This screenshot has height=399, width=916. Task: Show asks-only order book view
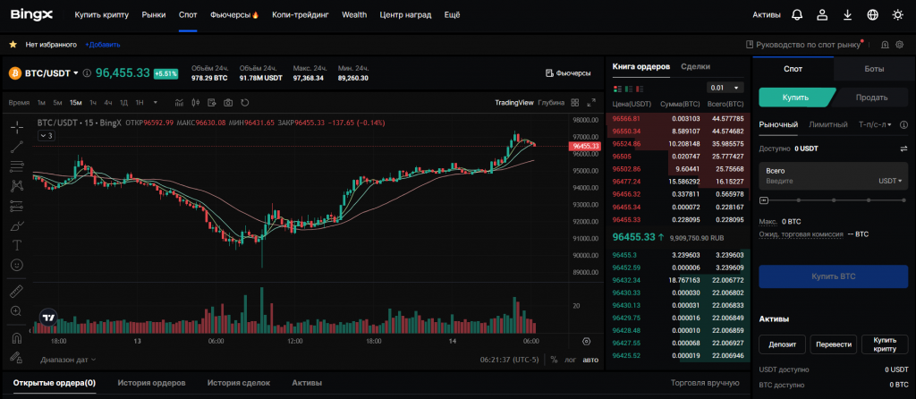640,89
